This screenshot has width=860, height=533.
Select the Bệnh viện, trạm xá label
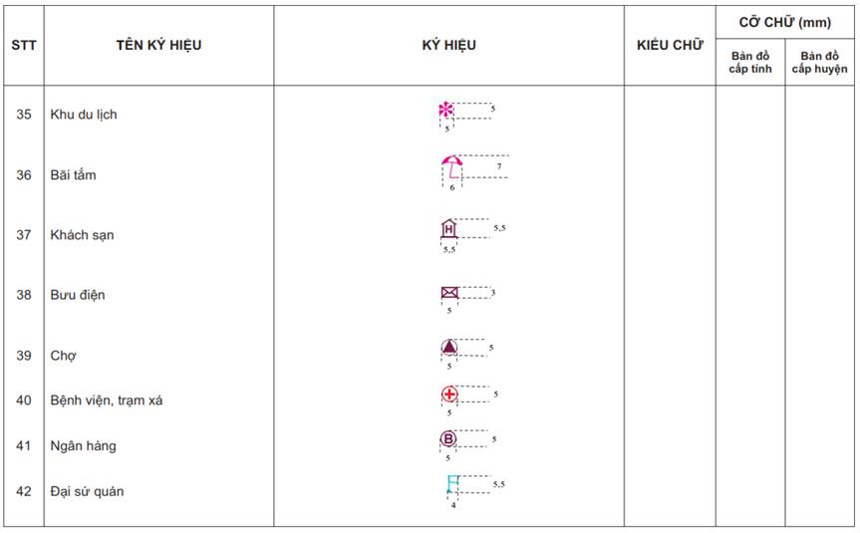pyautogui.click(x=107, y=400)
